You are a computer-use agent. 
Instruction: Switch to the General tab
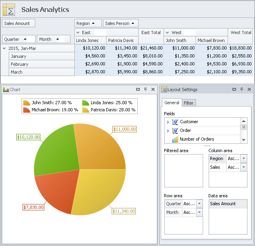click(172, 103)
